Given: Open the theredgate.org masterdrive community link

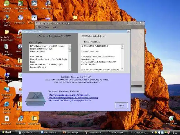Looking at the screenshot, I should [x=73, y=98].
